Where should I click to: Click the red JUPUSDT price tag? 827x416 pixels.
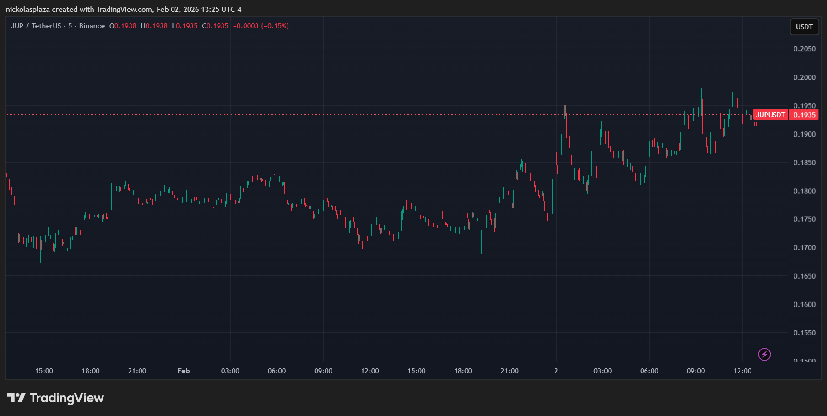770,115
